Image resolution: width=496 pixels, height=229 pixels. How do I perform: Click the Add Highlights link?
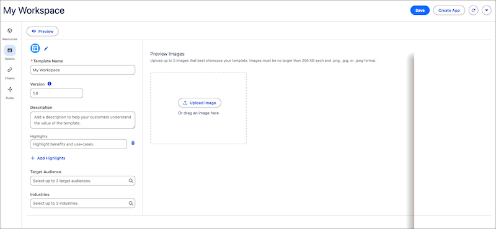click(48, 158)
